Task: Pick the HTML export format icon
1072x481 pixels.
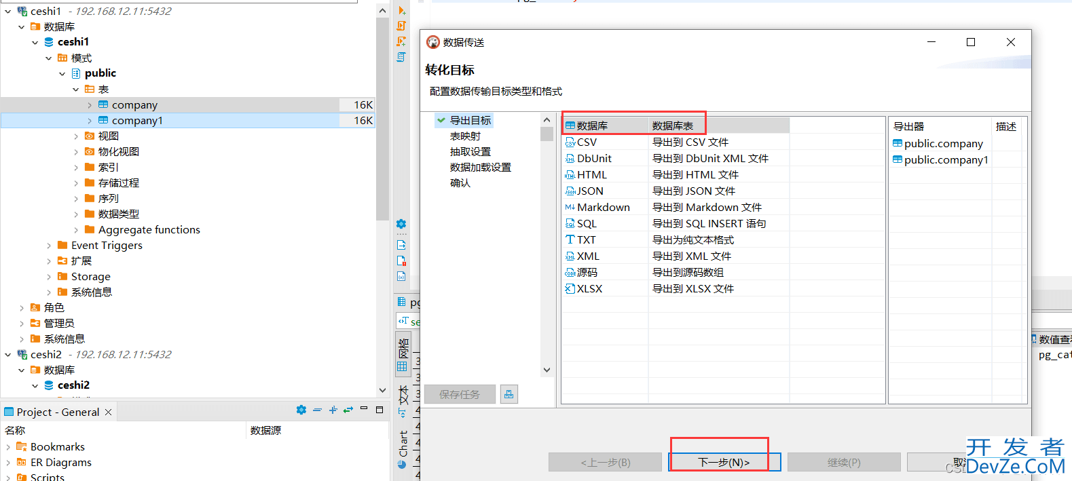Action: [570, 175]
